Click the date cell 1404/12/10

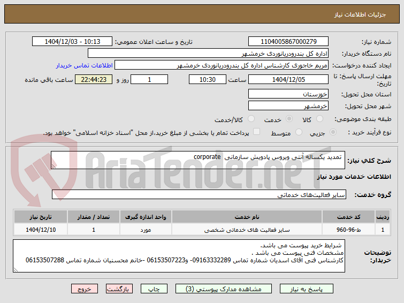coord(41,230)
